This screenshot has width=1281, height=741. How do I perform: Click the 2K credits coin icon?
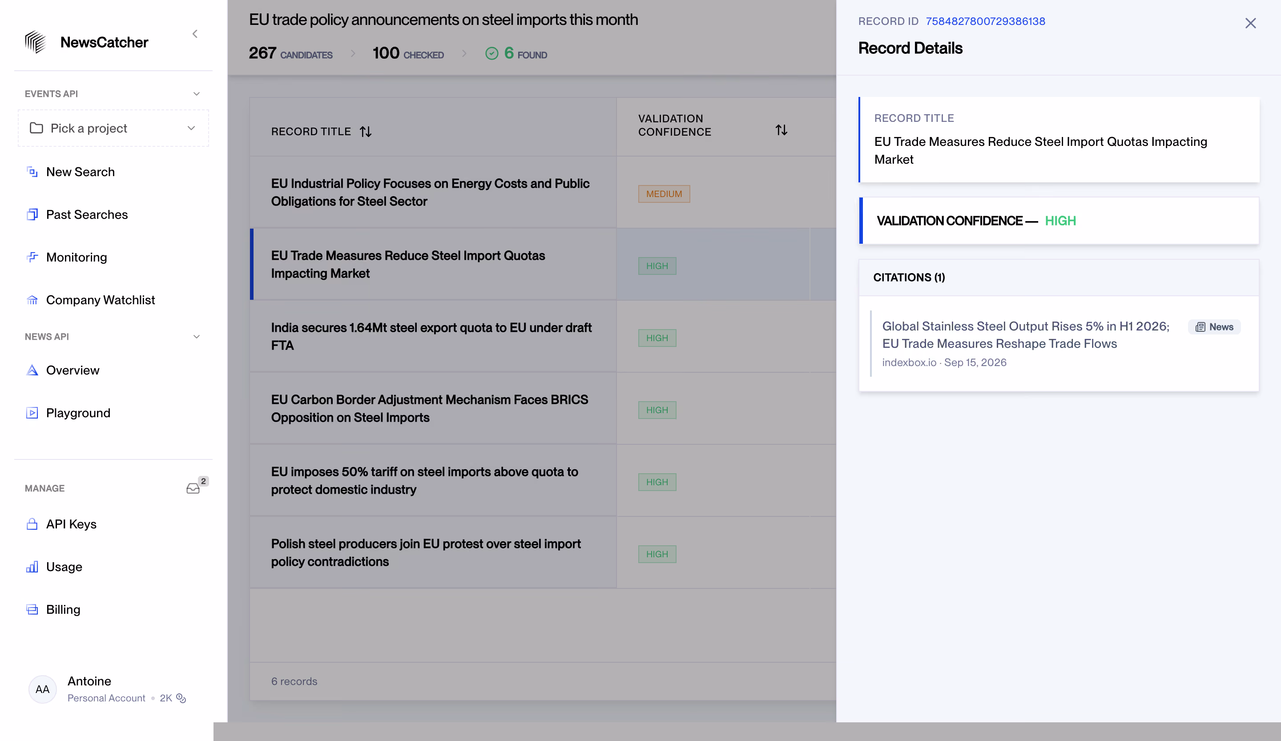point(181,698)
